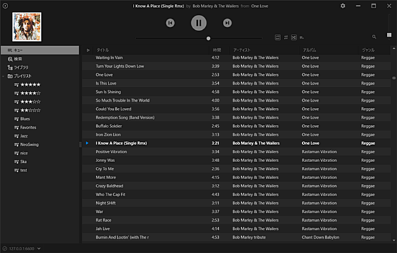Toggle the shuffle mode button
Viewport: 397px width, 253px height.
pyautogui.click(x=294, y=37)
